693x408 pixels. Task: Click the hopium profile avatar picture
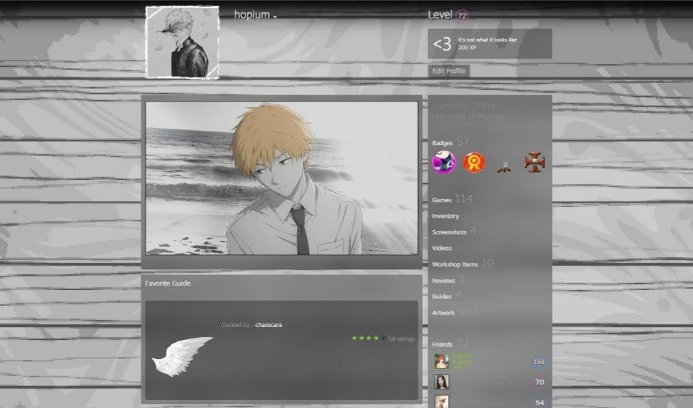coord(182,42)
